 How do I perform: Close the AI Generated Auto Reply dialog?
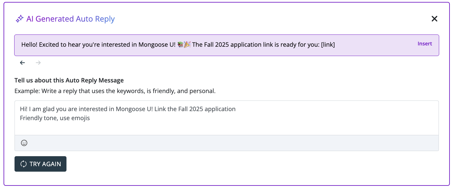[x=434, y=19]
